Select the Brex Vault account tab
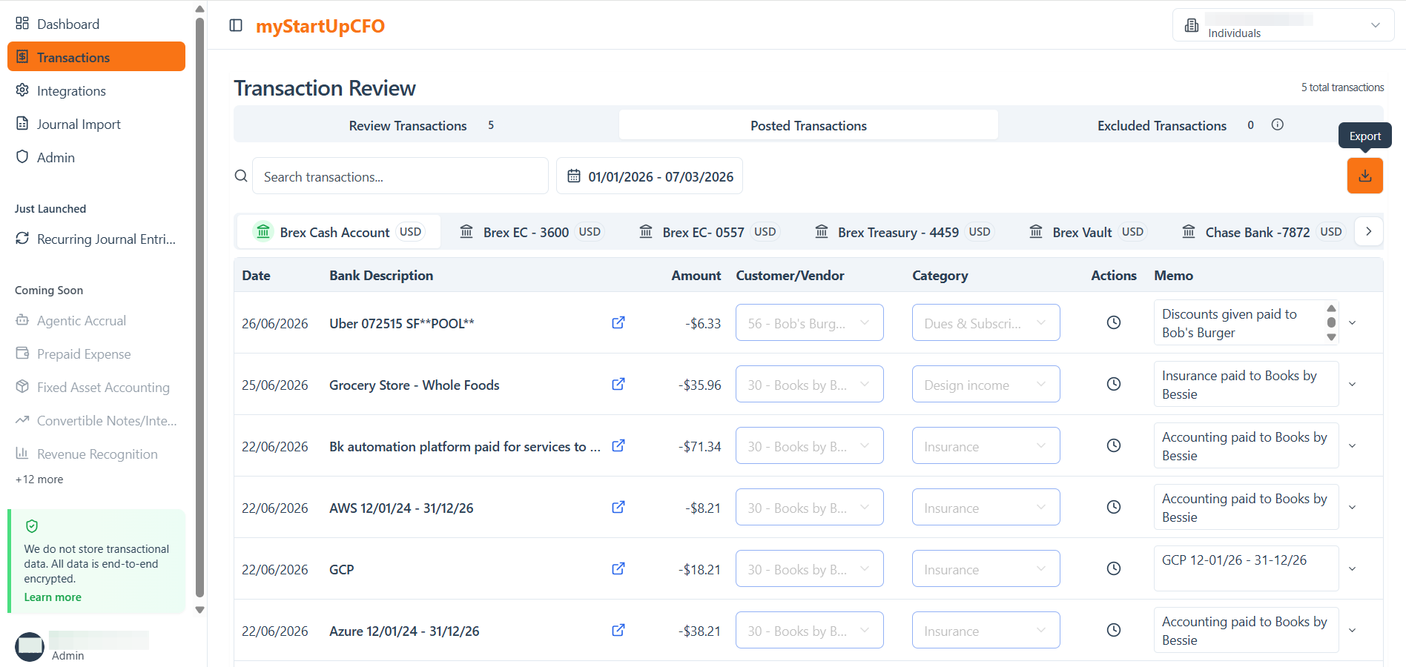Screen dimensions: 1406x667 pos(1088,232)
